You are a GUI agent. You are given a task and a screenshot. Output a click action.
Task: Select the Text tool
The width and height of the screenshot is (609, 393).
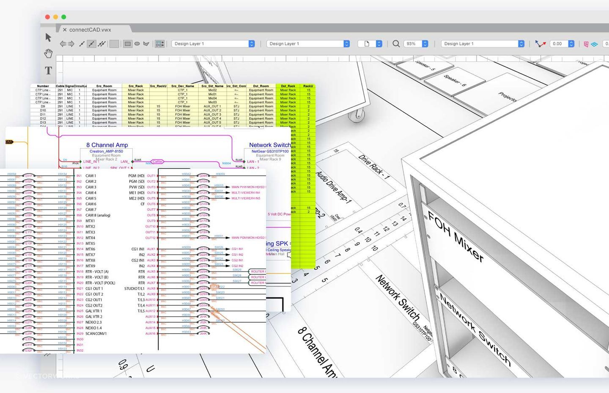(x=48, y=71)
